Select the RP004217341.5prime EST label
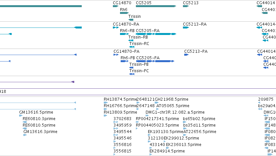This screenshot has height=156, width=276. pyautogui.click(x=157, y=119)
